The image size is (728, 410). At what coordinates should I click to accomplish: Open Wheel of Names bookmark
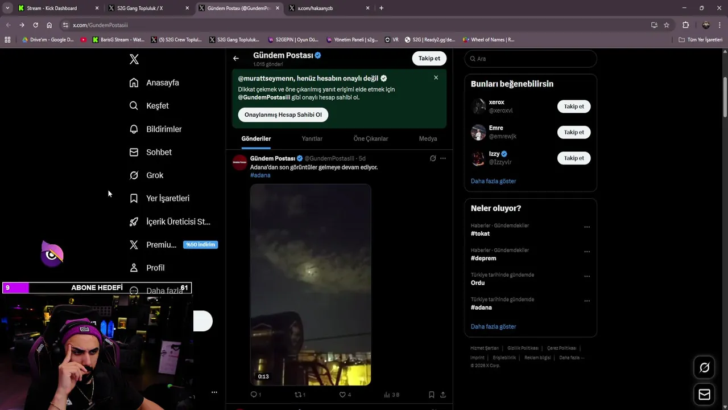[x=488, y=40]
